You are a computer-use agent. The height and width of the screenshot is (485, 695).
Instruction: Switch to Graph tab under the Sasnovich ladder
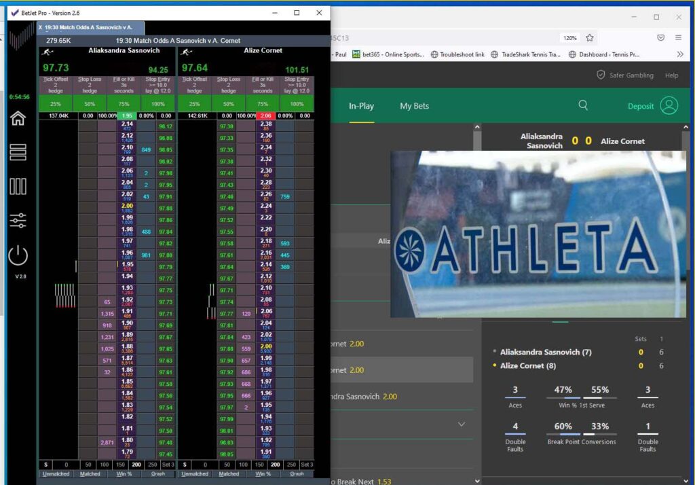[x=157, y=474]
